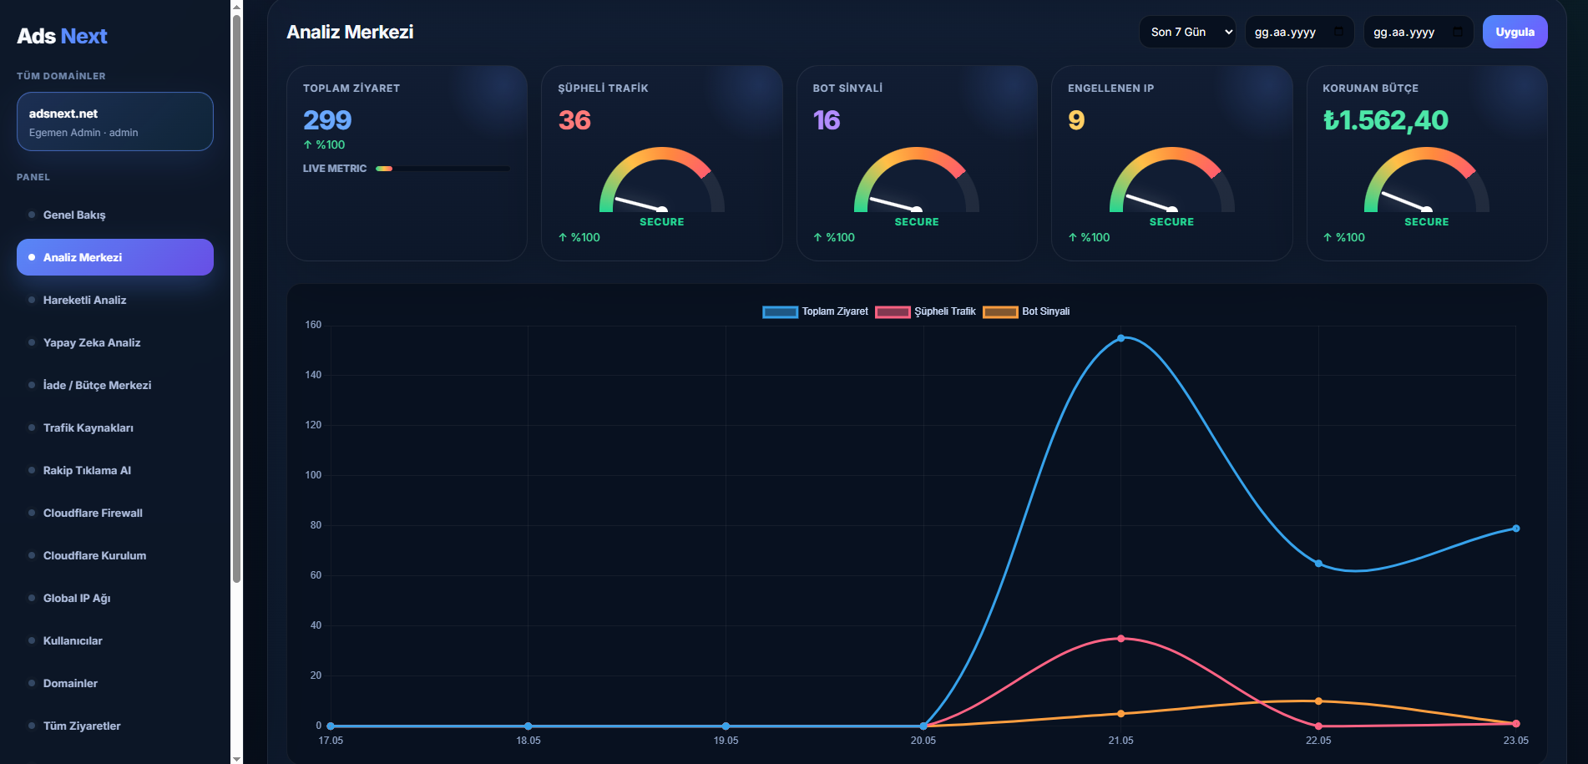The image size is (1588, 764).
Task: Click the Bot Sinyali gauge dial
Action: coord(917,180)
